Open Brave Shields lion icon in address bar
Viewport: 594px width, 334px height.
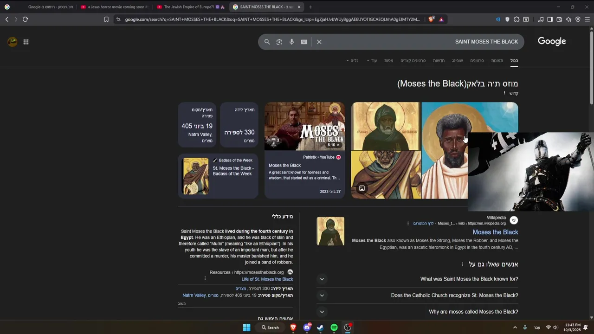(431, 19)
